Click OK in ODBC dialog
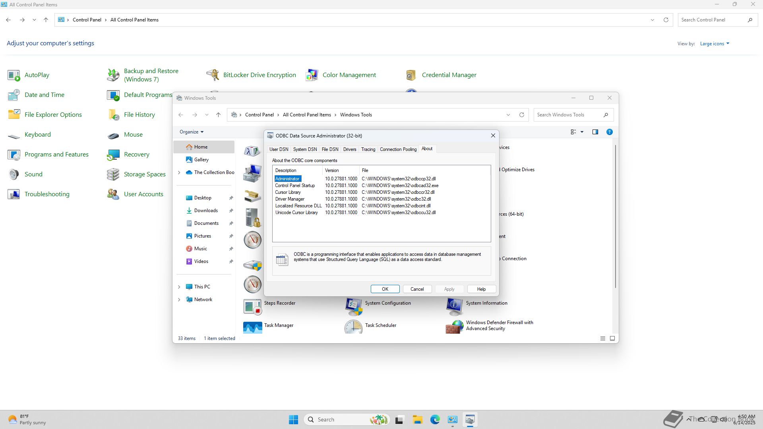The width and height of the screenshot is (763, 429). tap(385, 289)
